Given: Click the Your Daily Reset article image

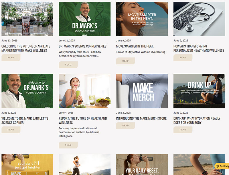Looking at the screenshot, I should pos(142,164).
